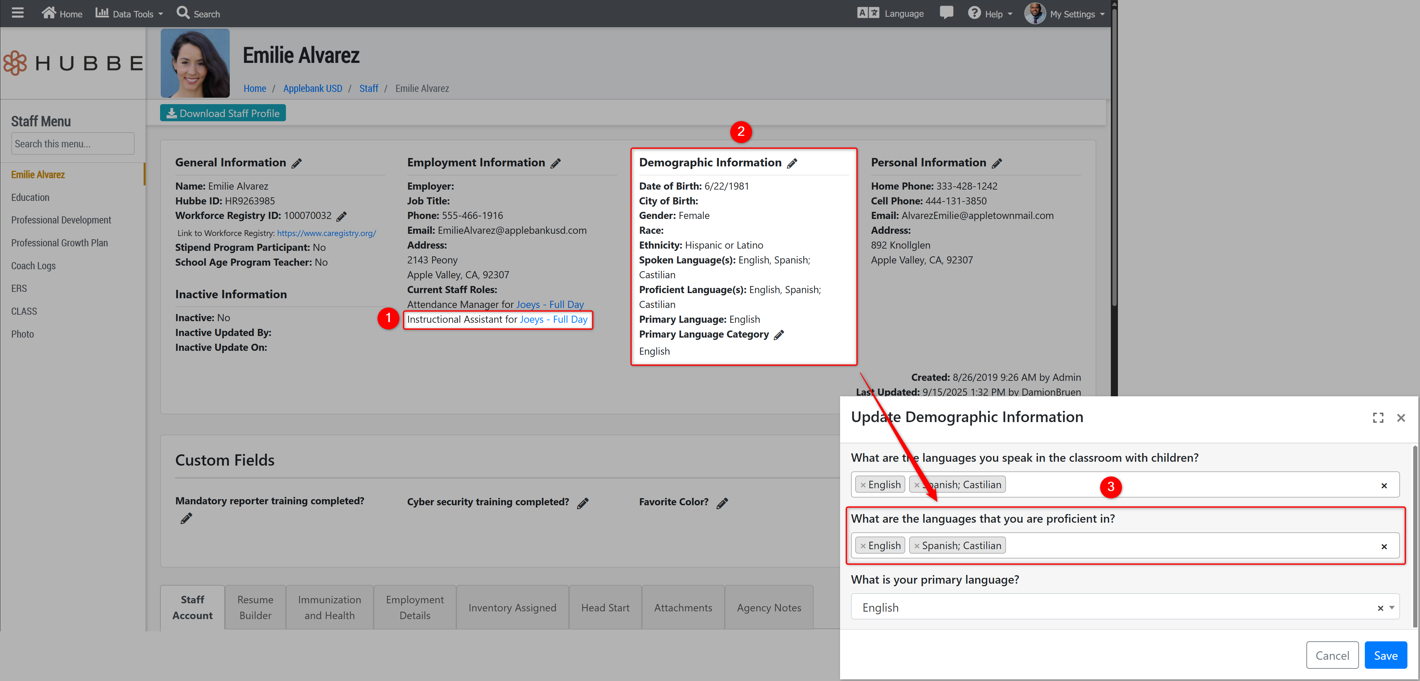Viewport: 1420px width, 681px height.
Task: Open the hamburger menu icon
Action: (x=18, y=13)
